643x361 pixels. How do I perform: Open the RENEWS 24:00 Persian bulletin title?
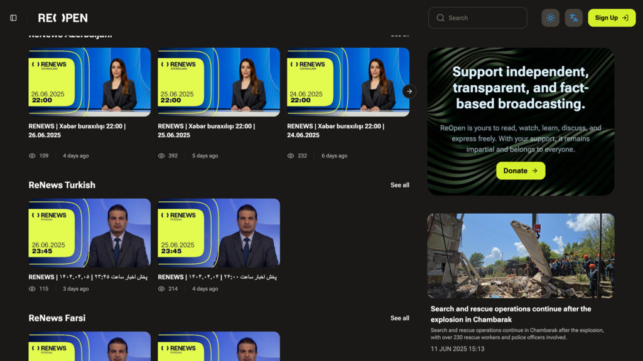217,277
